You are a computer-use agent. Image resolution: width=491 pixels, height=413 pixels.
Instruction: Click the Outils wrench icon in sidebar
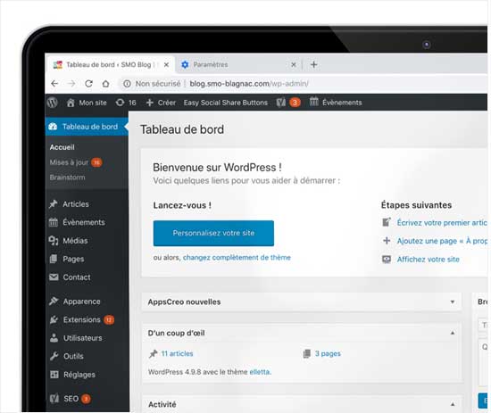click(x=54, y=356)
